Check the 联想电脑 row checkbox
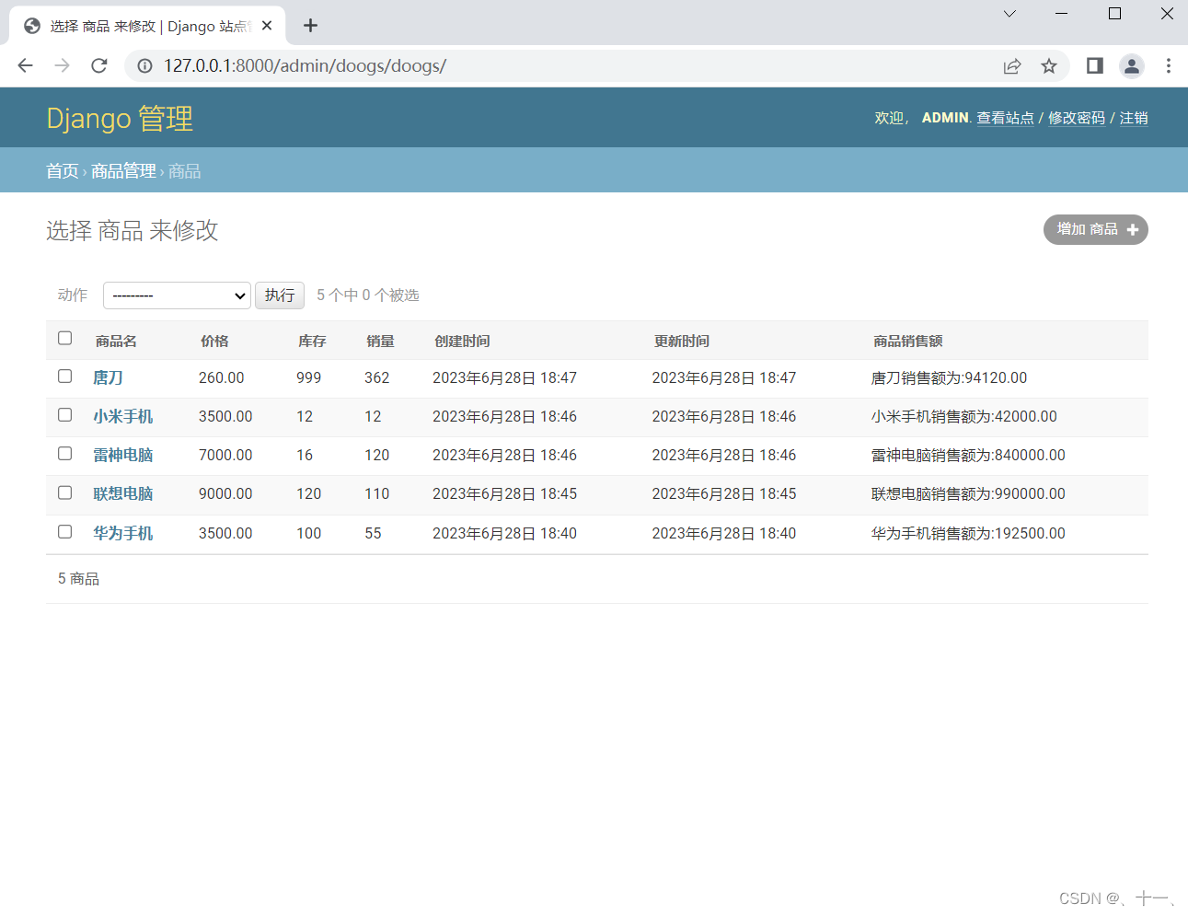Screen dimensions: 1188x915 64,492
